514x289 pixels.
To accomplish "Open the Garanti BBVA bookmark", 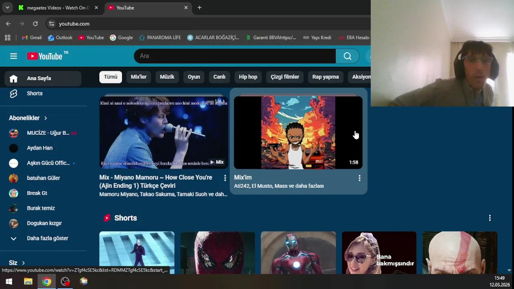I will tap(270, 37).
